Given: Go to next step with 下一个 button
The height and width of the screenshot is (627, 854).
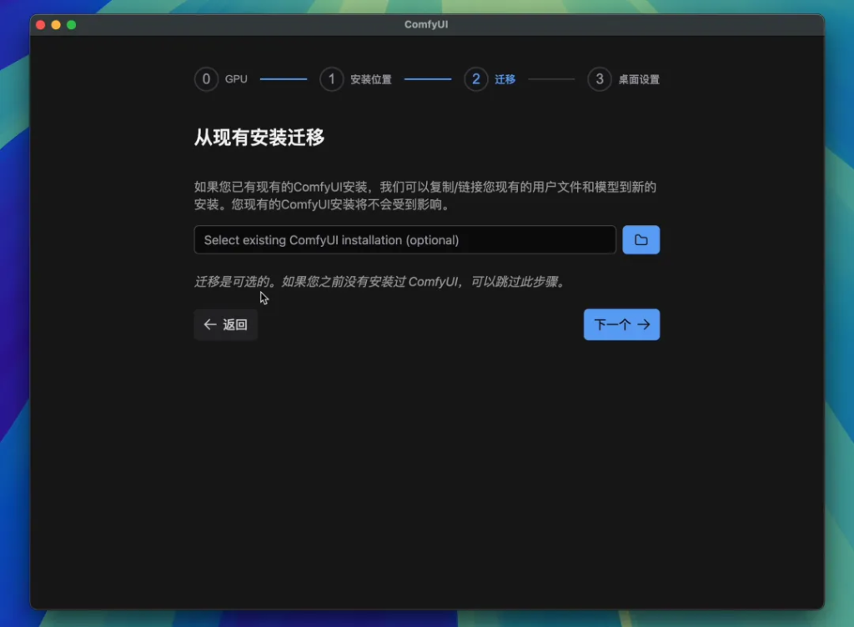Looking at the screenshot, I should pos(621,324).
